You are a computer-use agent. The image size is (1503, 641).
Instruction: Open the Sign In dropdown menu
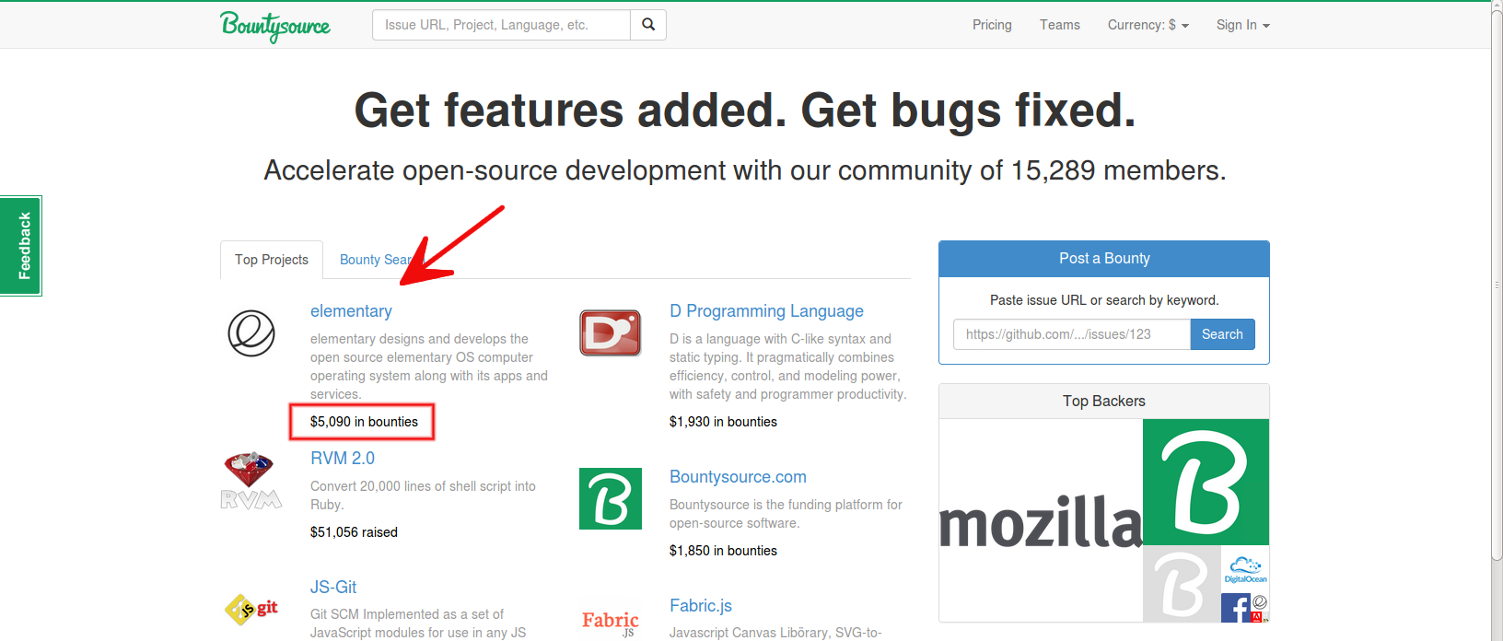(x=1242, y=25)
